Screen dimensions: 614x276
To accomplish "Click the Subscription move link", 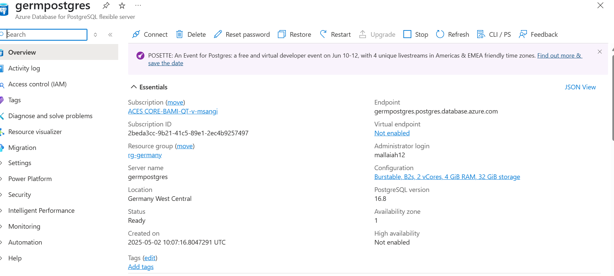I will point(175,102).
